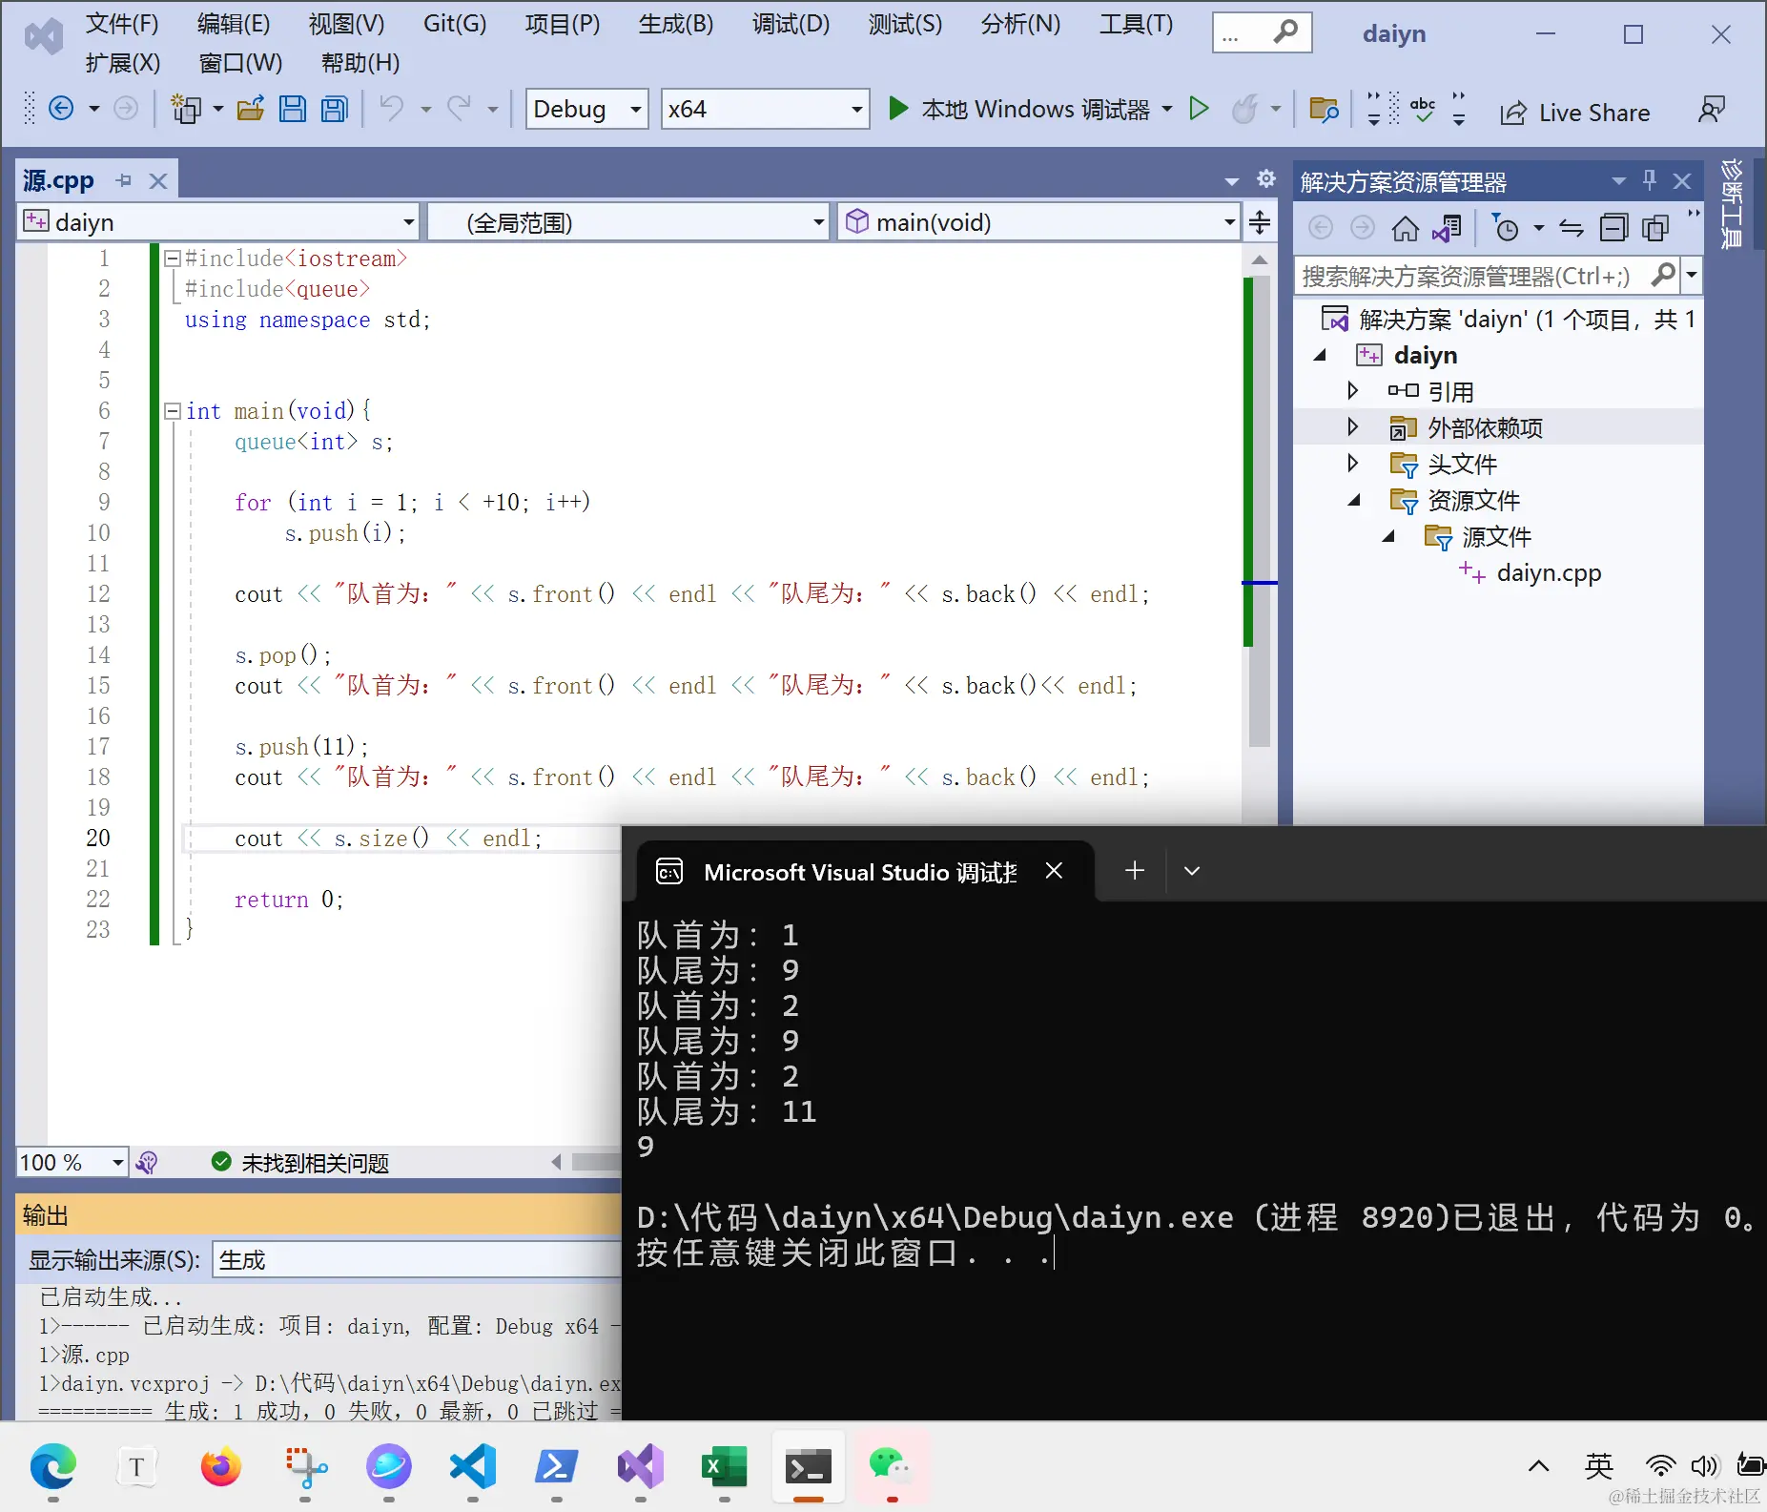Open Excel from the taskbar

point(725,1466)
